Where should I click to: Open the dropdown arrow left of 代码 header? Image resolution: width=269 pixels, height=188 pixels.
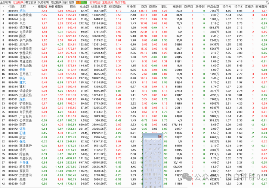(3, 6)
